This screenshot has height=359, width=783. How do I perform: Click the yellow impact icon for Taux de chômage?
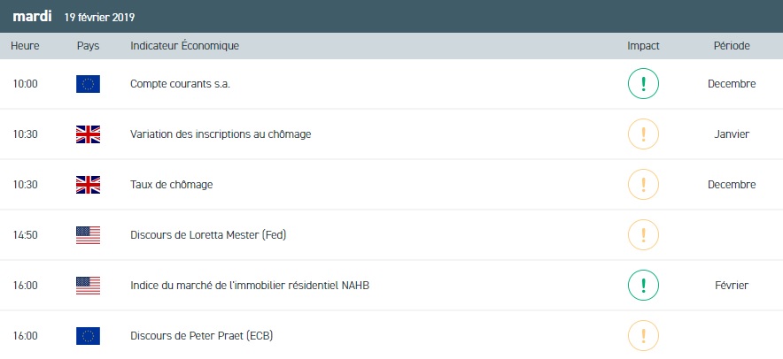643,185
